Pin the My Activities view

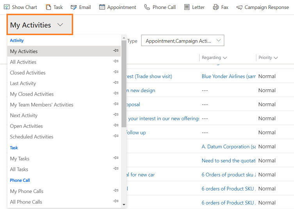116,50
